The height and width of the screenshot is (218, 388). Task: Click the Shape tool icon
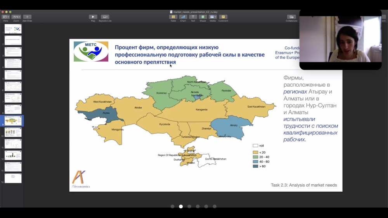pyautogui.click(x=203, y=17)
